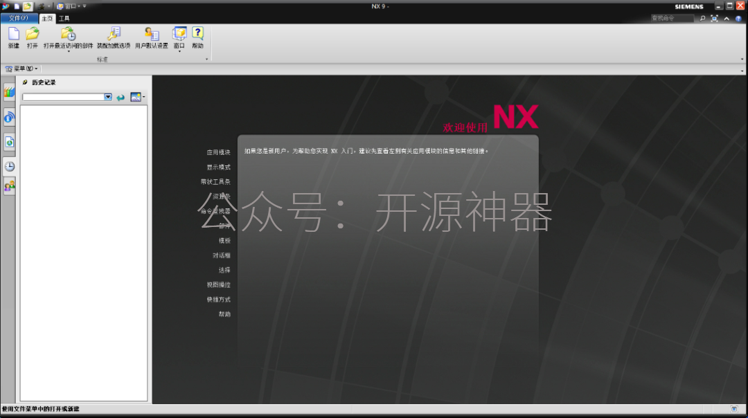Click the status bar icon at bottom right

734,409
